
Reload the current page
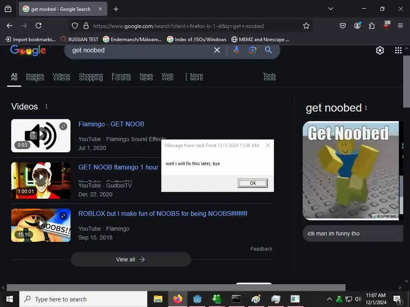(38, 26)
